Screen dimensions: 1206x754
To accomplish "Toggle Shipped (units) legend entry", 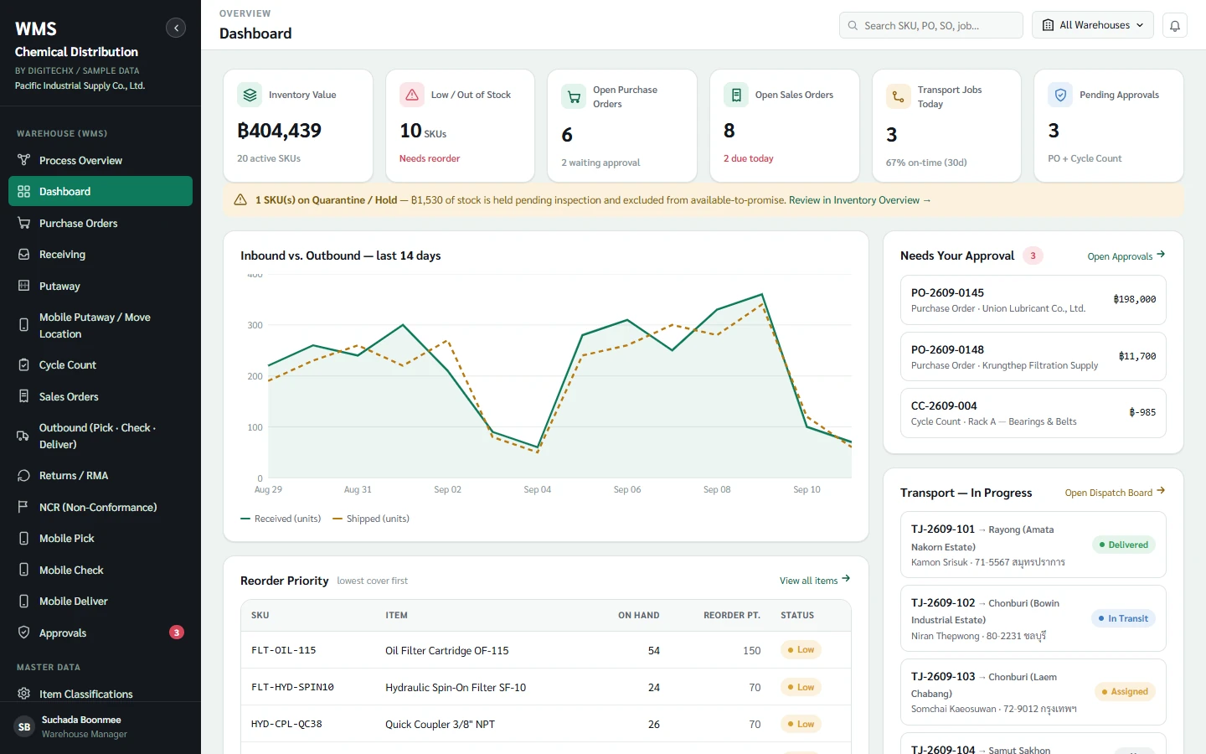I will click(x=371, y=519).
